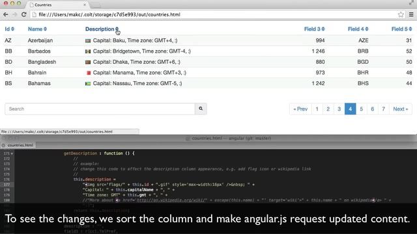Go back in the browser
Viewport: 417px width, 234px height.
tap(6, 14)
